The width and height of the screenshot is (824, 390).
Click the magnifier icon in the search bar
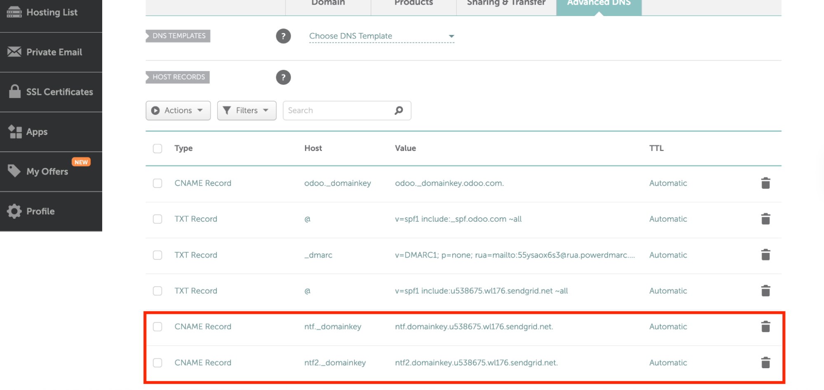(x=398, y=110)
